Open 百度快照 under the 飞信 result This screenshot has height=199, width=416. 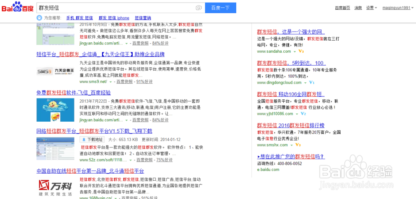141,120
